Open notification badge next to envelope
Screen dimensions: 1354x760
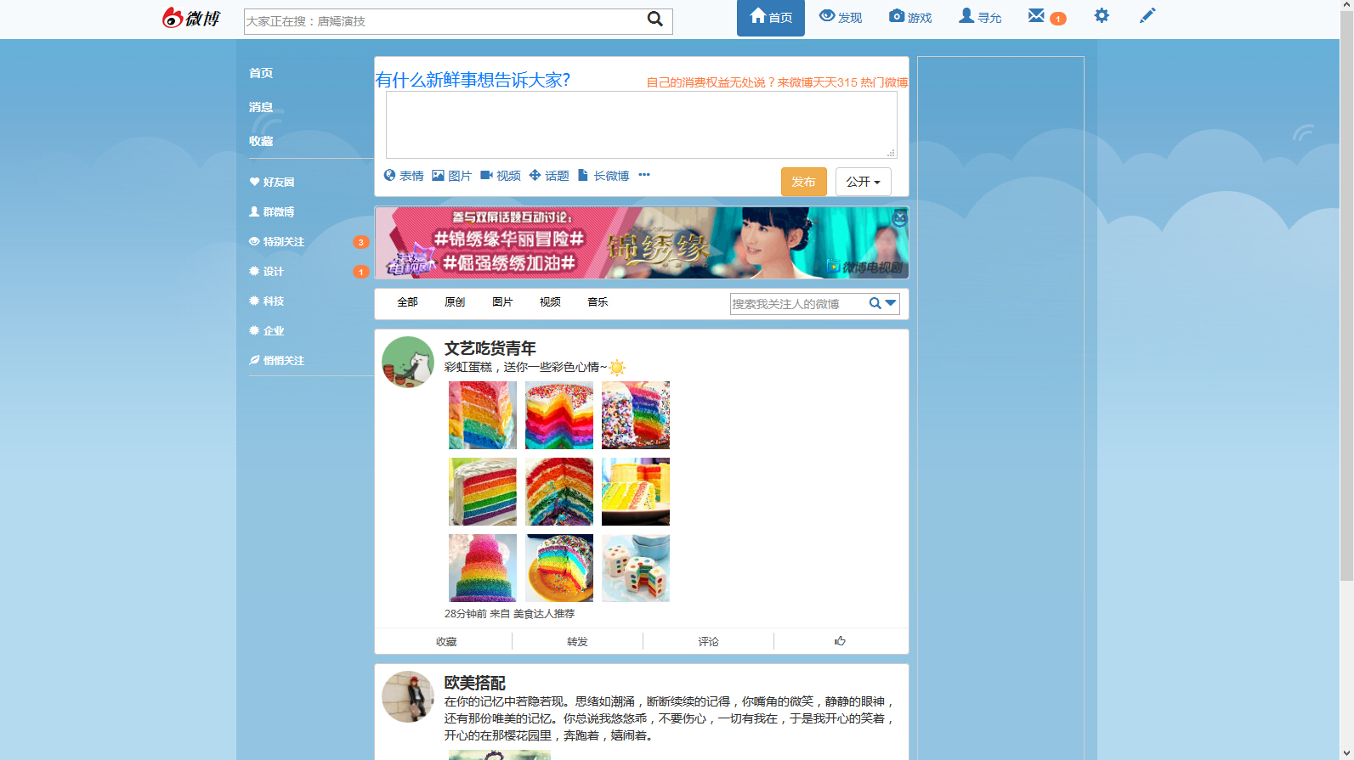click(1058, 19)
